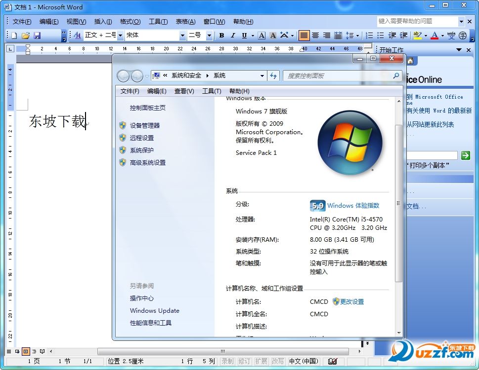Open the address bar dropdown in System window
Image resolution: width=479 pixels, height=370 pixels.
[262, 75]
